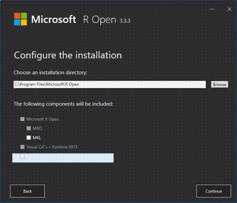Toggle the MRO component checkbox
The image size is (237, 203).
pyautogui.click(x=29, y=128)
